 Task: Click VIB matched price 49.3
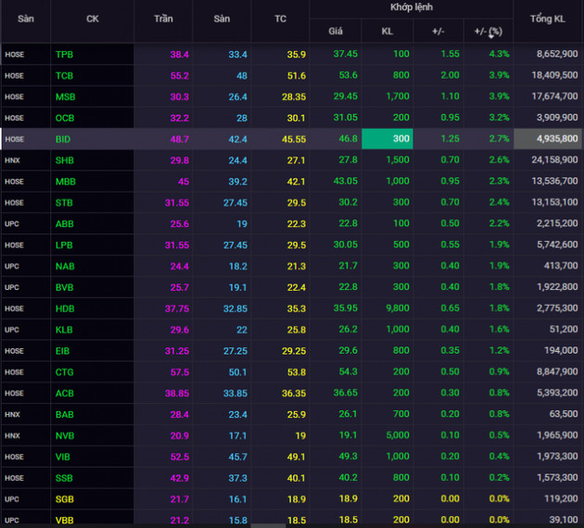[x=348, y=457]
